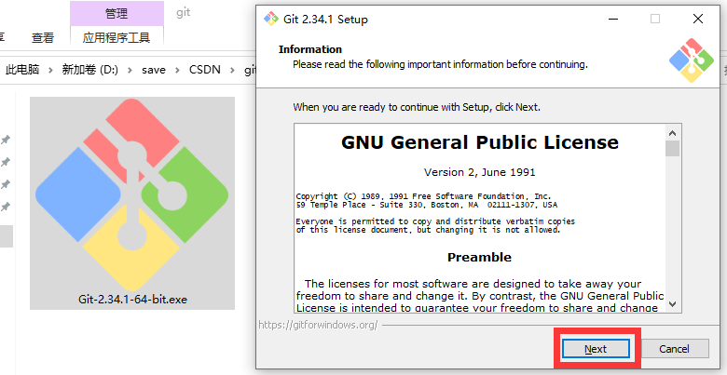Click the Preamble heading in the license

pyautogui.click(x=479, y=257)
